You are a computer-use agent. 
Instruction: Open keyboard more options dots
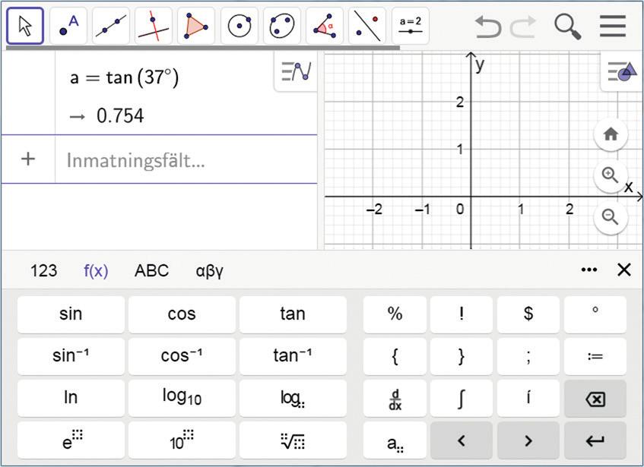(x=589, y=270)
